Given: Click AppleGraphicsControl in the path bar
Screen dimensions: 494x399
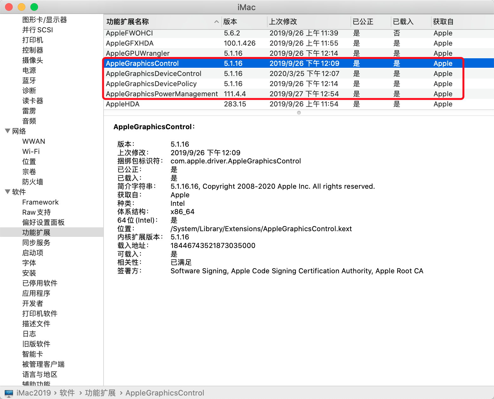Looking at the screenshot, I should click(165, 393).
